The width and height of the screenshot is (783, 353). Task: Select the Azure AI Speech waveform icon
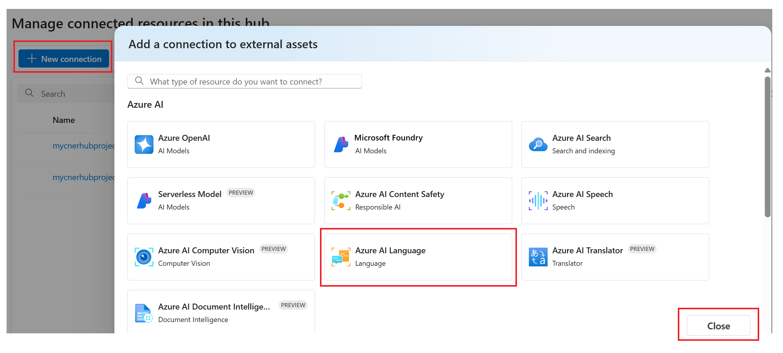(538, 201)
